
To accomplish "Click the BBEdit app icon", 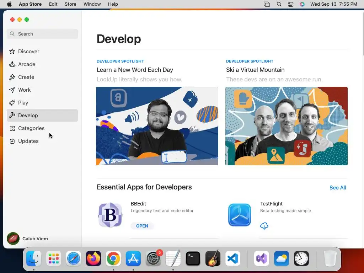I will (110, 215).
